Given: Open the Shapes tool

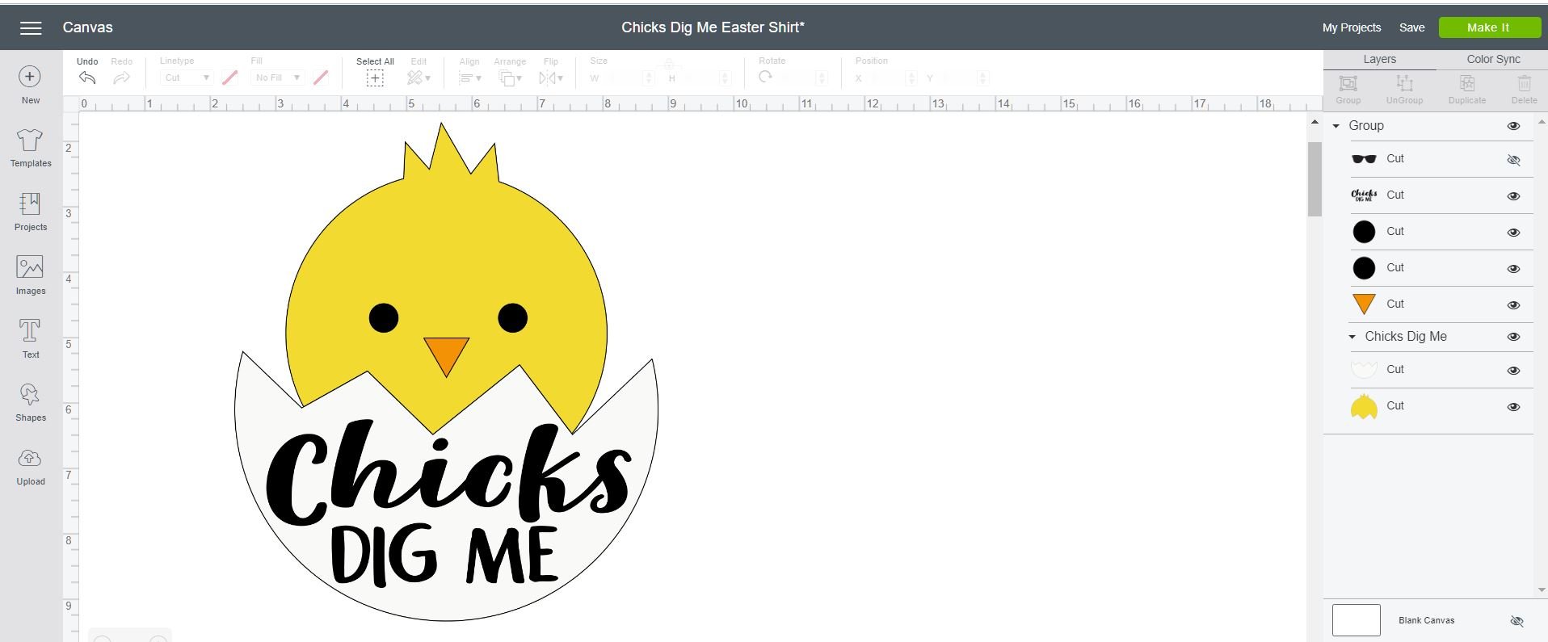Looking at the screenshot, I should pos(30,394).
